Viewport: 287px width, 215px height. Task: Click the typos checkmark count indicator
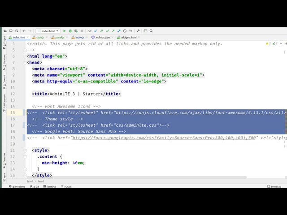tap(275, 43)
